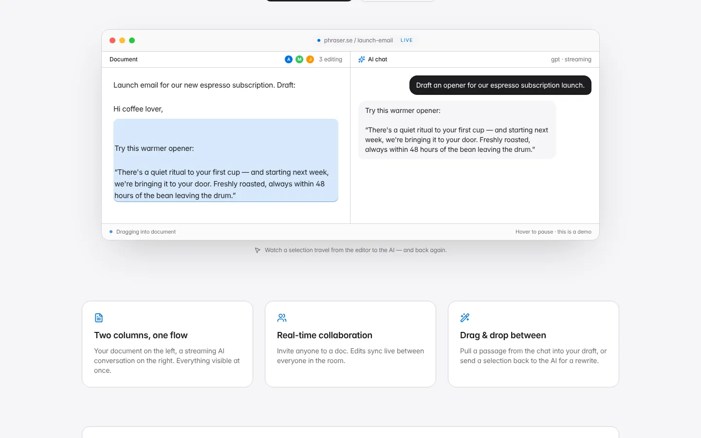Click the AI reply bubble starting Try this warmer opener
Image resolution: width=701 pixels, height=438 pixels.
(457, 130)
